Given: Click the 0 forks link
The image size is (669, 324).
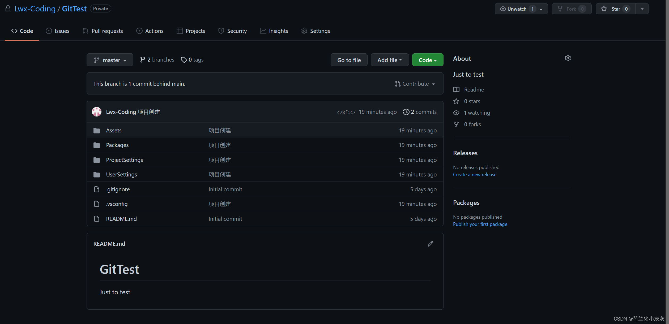Looking at the screenshot, I should click(472, 124).
